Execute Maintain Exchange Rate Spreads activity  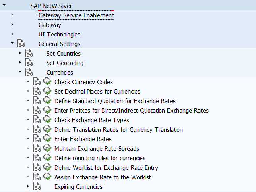(47, 148)
